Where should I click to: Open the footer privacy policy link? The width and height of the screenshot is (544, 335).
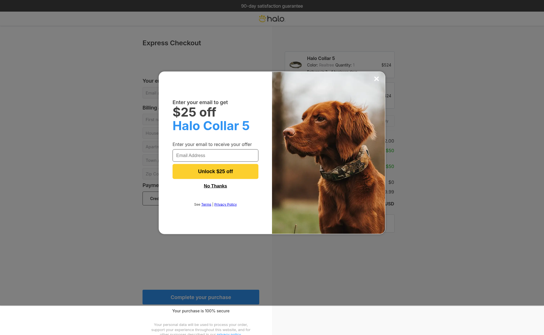(x=229, y=334)
